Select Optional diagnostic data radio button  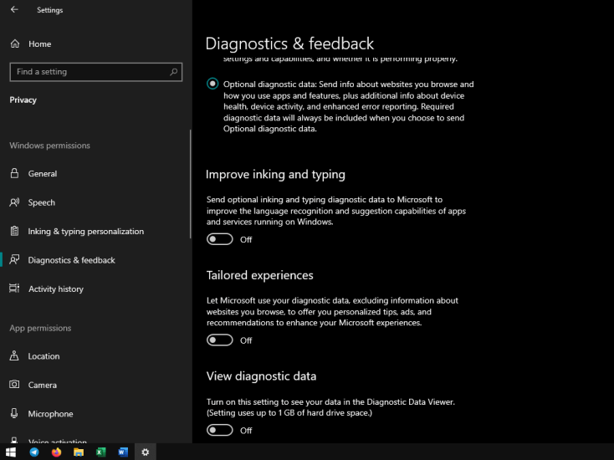coord(212,84)
